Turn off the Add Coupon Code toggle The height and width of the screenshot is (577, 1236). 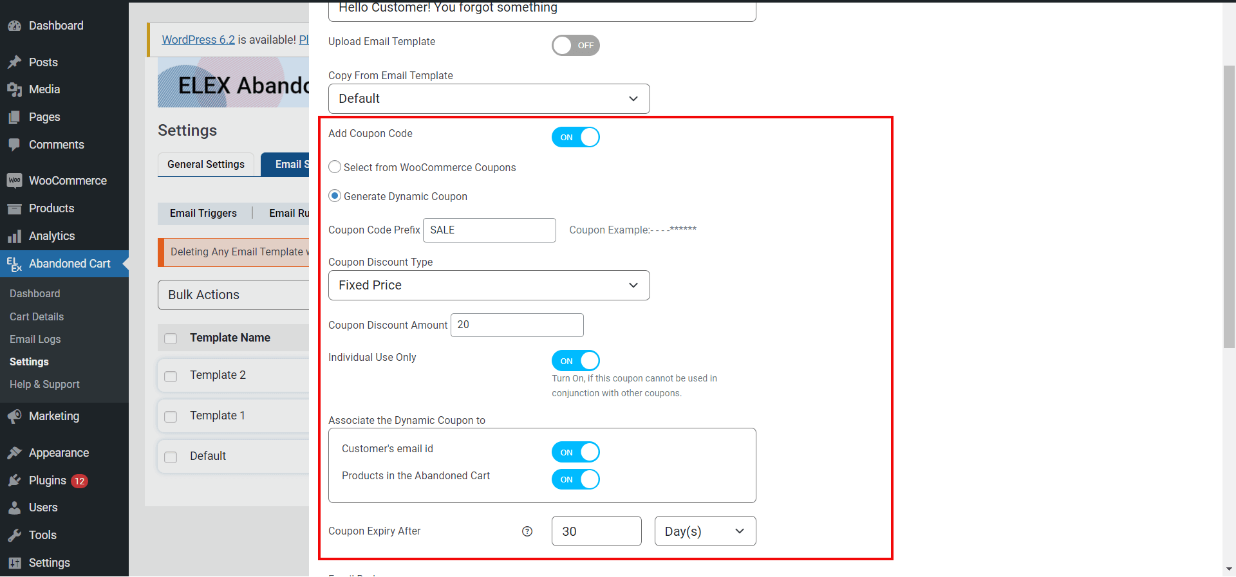point(576,137)
